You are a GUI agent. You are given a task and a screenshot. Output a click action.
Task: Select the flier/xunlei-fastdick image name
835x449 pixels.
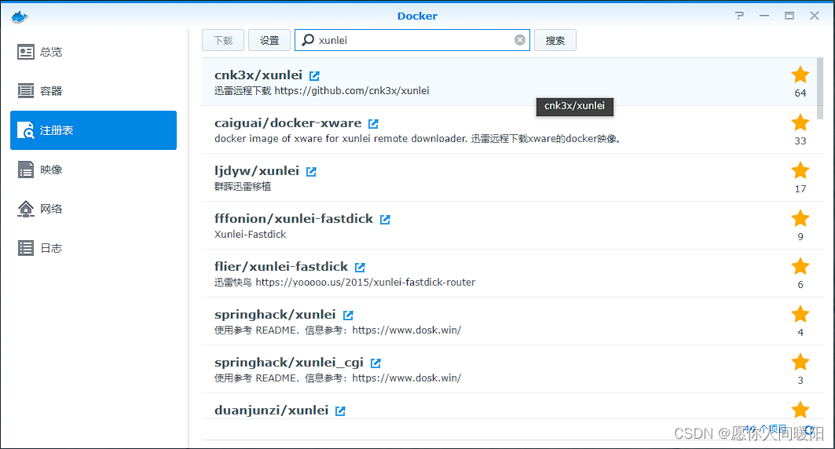pyautogui.click(x=281, y=267)
